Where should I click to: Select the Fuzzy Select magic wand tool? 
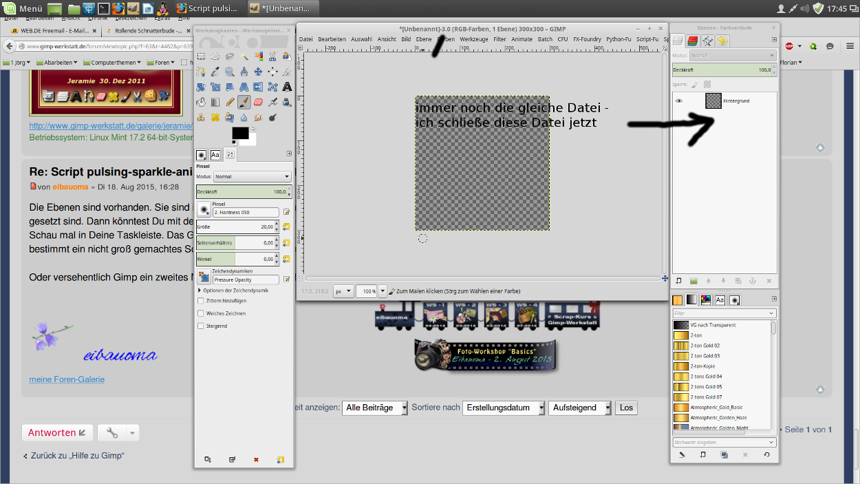pos(244,56)
